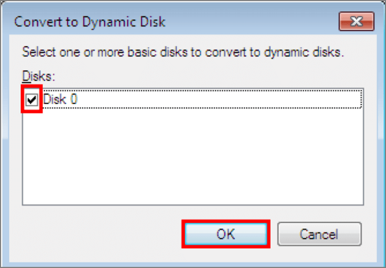Click the Disks: label above the list

pos(34,74)
